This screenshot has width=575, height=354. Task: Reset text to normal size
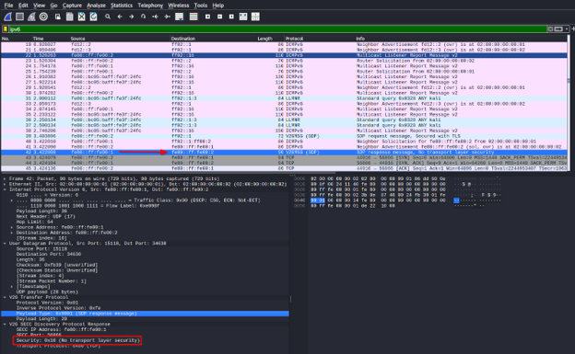pos(231,17)
